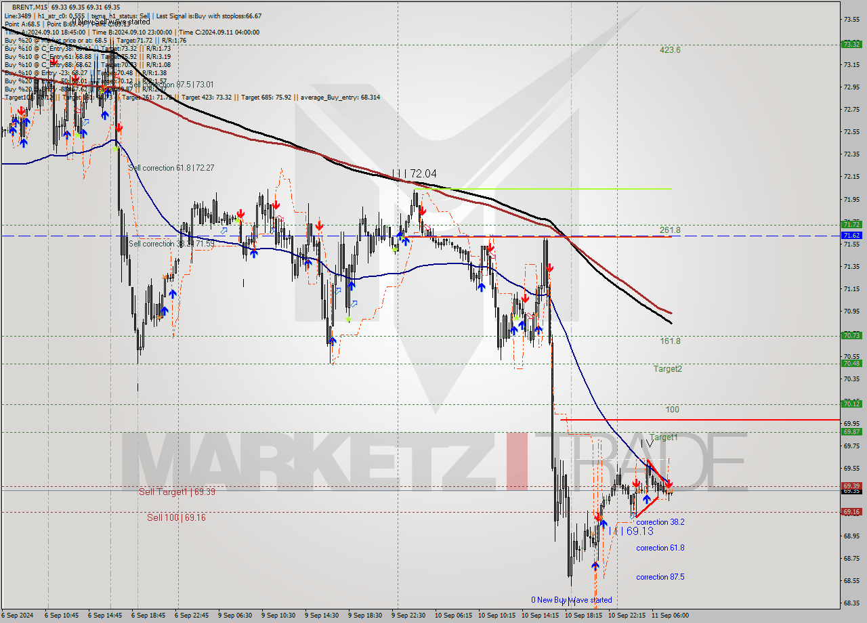Click the '10 Sep 22:15' time label
Screen dimensions: 867x623
pos(627,616)
